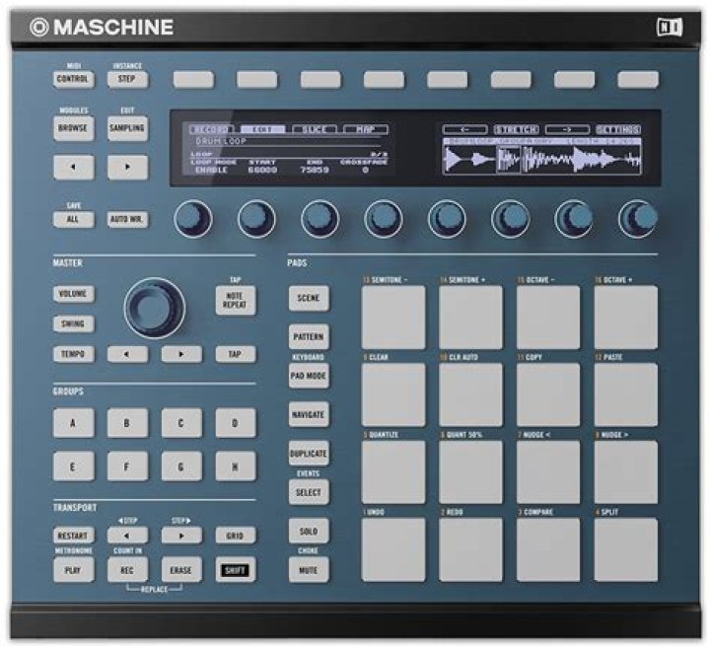Click the left arrow on right display
Image resolution: width=710 pixels, height=649 pixels.
tap(464, 130)
